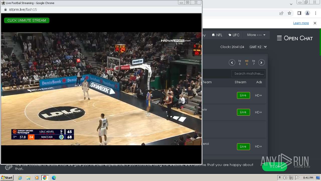Click the Stream column header
The image size is (321, 181).
(240, 82)
